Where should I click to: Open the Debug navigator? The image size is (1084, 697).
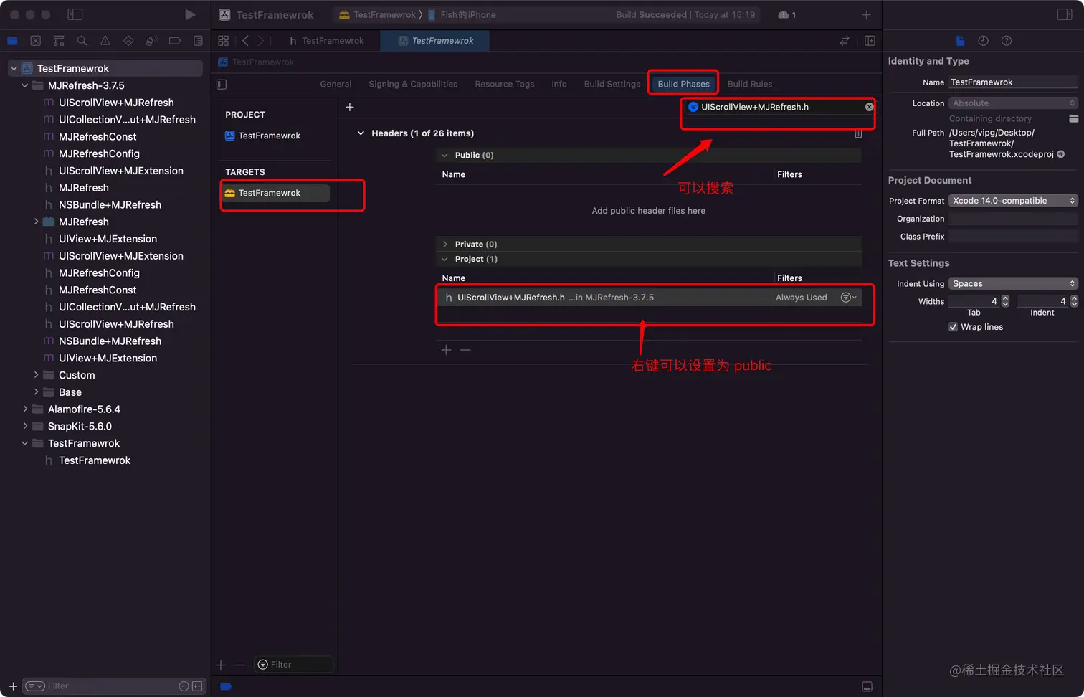pyautogui.click(x=151, y=41)
